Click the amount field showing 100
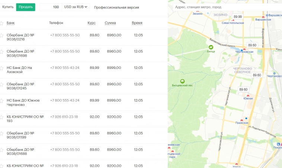The height and width of the screenshot is (168, 282). pyautogui.click(x=51, y=7)
